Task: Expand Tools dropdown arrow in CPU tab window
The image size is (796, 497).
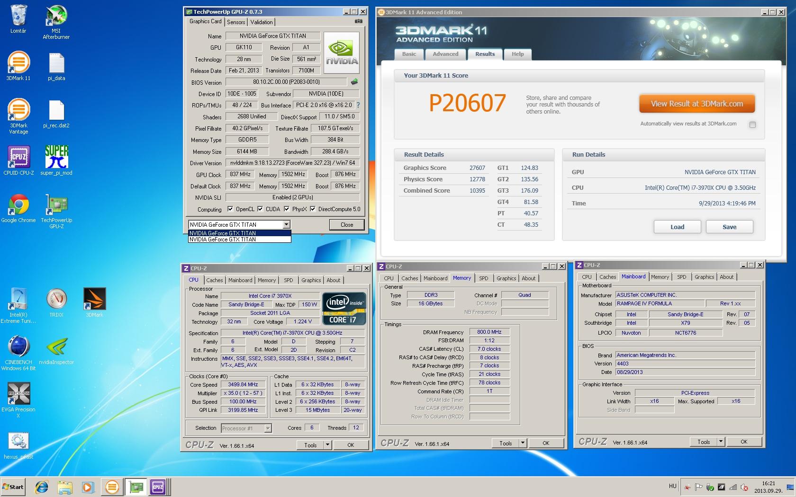Action: point(327,445)
